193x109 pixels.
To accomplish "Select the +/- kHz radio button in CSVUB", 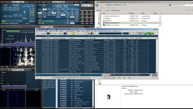I will click(x=40, y=34).
